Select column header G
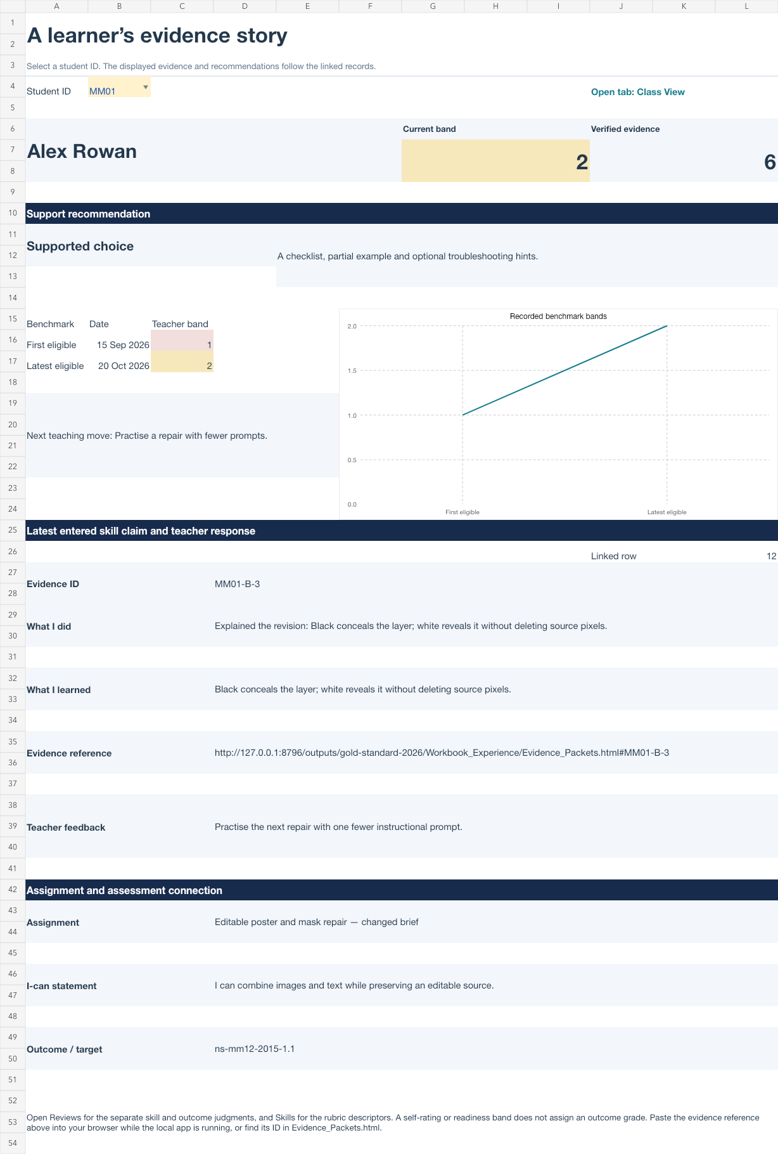This screenshot has height=1154, width=778. pyautogui.click(x=433, y=6)
